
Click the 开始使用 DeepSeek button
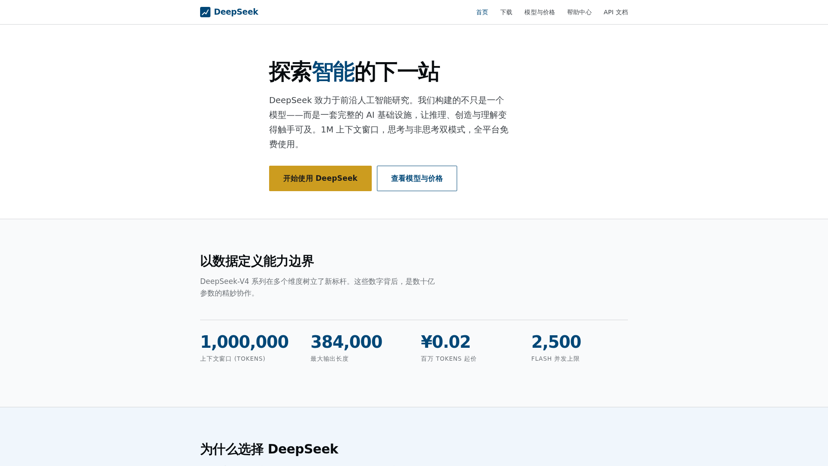320,178
